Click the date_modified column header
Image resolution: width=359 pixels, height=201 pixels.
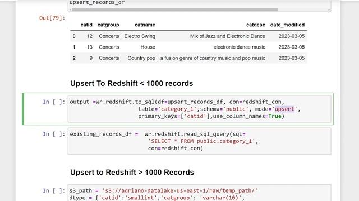287,25
